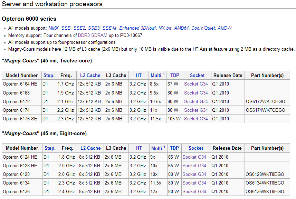Click the 2.4 GHz frequency cell

click(67, 191)
